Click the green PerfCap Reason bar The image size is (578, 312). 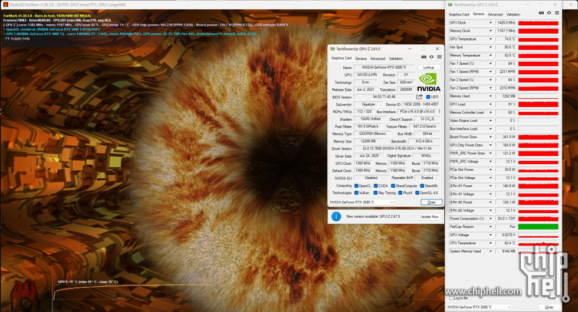point(538,227)
